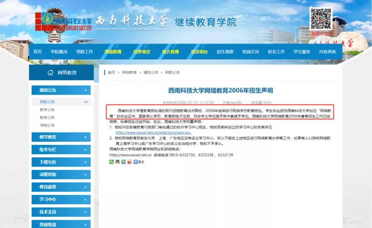Select 学院公告 in the sidebar list
Image resolution: width=372 pixels, height=228 pixels.
point(47,125)
